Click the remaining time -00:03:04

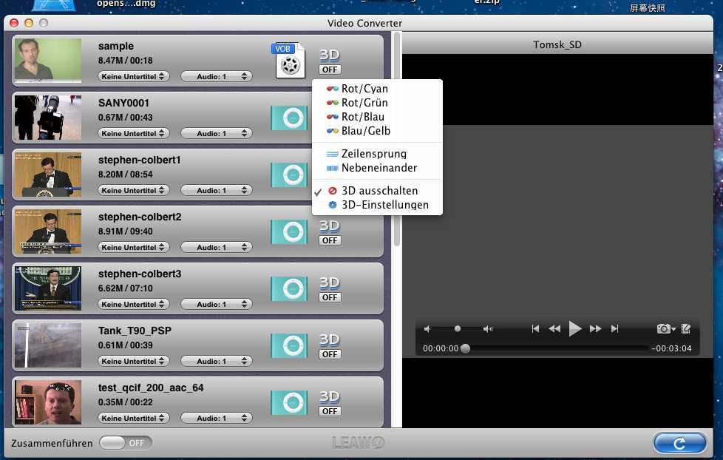click(x=671, y=348)
